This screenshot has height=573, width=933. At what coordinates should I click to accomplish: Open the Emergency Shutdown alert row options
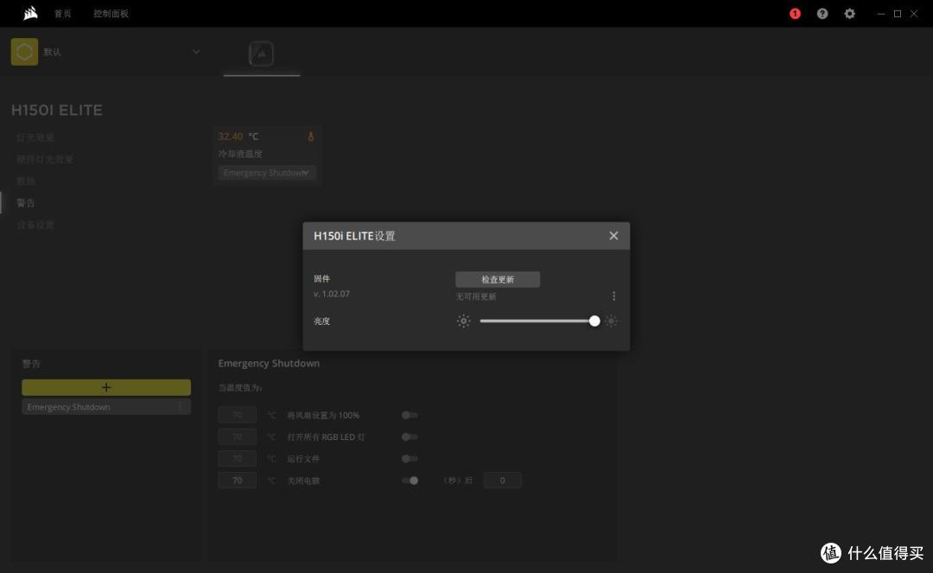click(x=181, y=407)
